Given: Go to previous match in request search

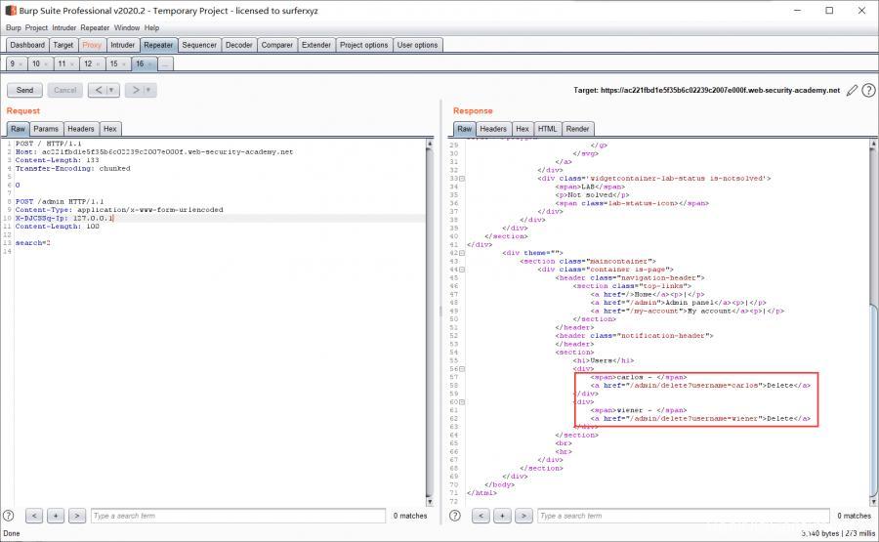Looking at the screenshot, I should click(33, 515).
